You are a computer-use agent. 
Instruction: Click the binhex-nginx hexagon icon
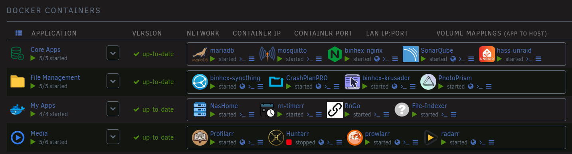tap(334, 54)
